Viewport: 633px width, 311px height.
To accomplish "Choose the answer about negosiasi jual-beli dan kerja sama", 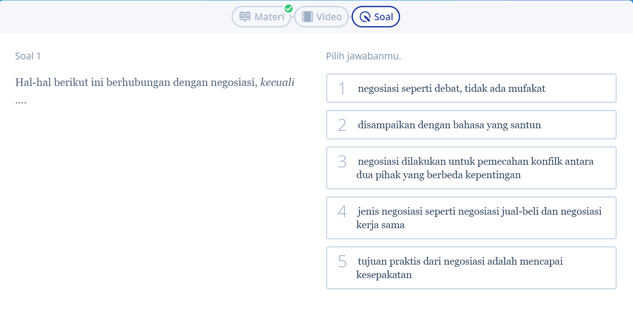I will 471,218.
